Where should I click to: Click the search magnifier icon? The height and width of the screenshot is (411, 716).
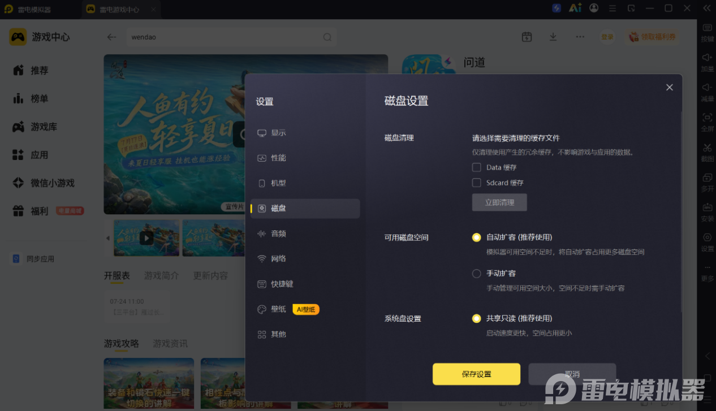click(327, 37)
